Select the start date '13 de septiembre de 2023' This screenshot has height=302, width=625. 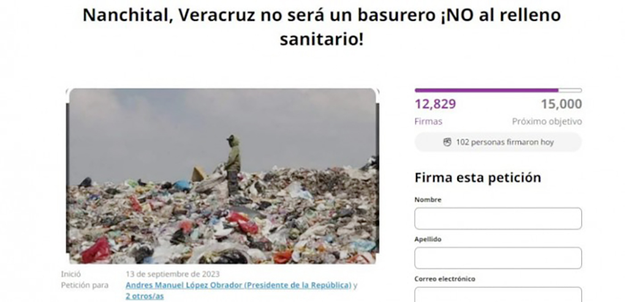click(173, 274)
